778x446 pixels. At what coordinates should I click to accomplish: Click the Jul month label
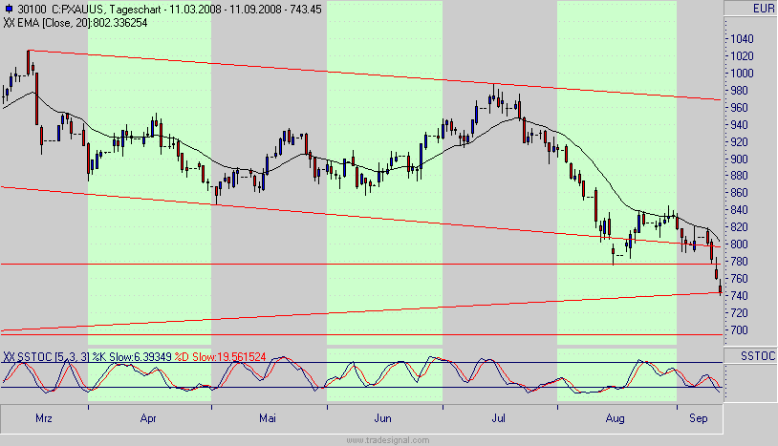pos(498,418)
